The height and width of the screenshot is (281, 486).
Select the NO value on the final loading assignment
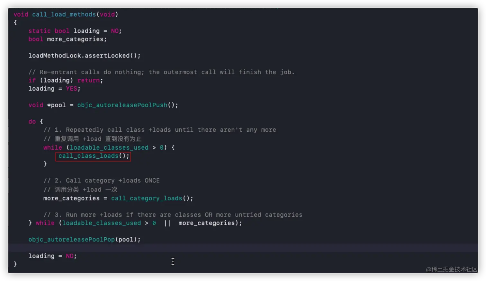[x=69, y=256]
